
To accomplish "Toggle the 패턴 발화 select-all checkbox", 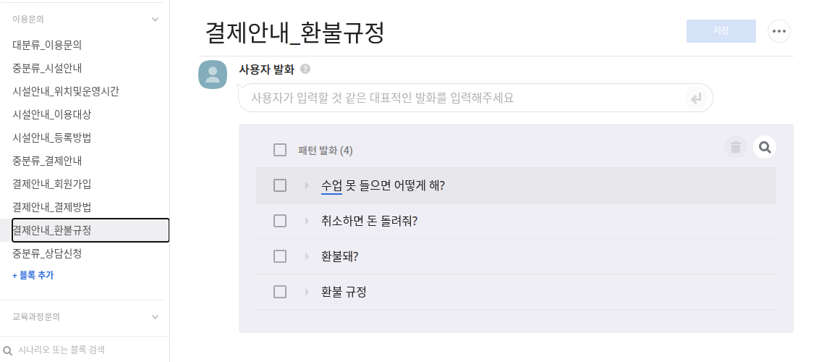I will tap(280, 150).
